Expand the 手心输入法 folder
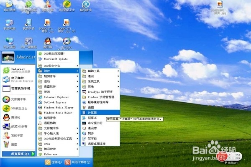Screen dimensions: 251x167 [x=58, y=134]
